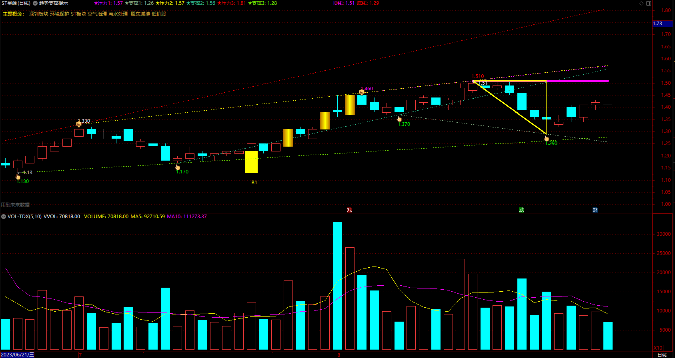This screenshot has width=675, height=358.
Task: Expand the VOL-TDX indicator dropdown arrow
Action: [4, 217]
